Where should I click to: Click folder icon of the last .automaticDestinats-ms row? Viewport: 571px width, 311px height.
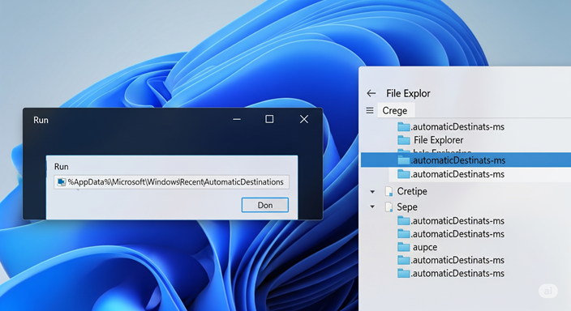pos(403,273)
